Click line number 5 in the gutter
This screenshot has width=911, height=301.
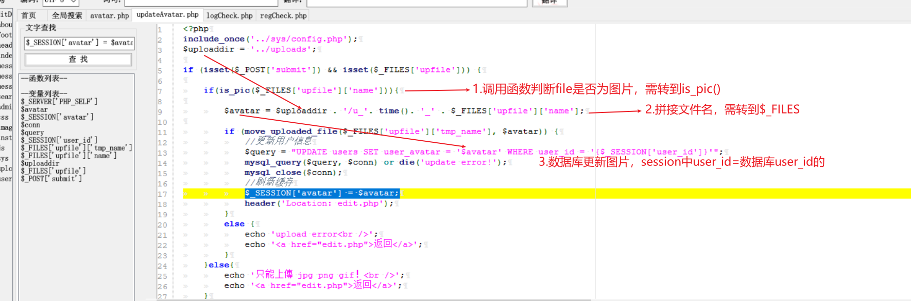point(160,71)
